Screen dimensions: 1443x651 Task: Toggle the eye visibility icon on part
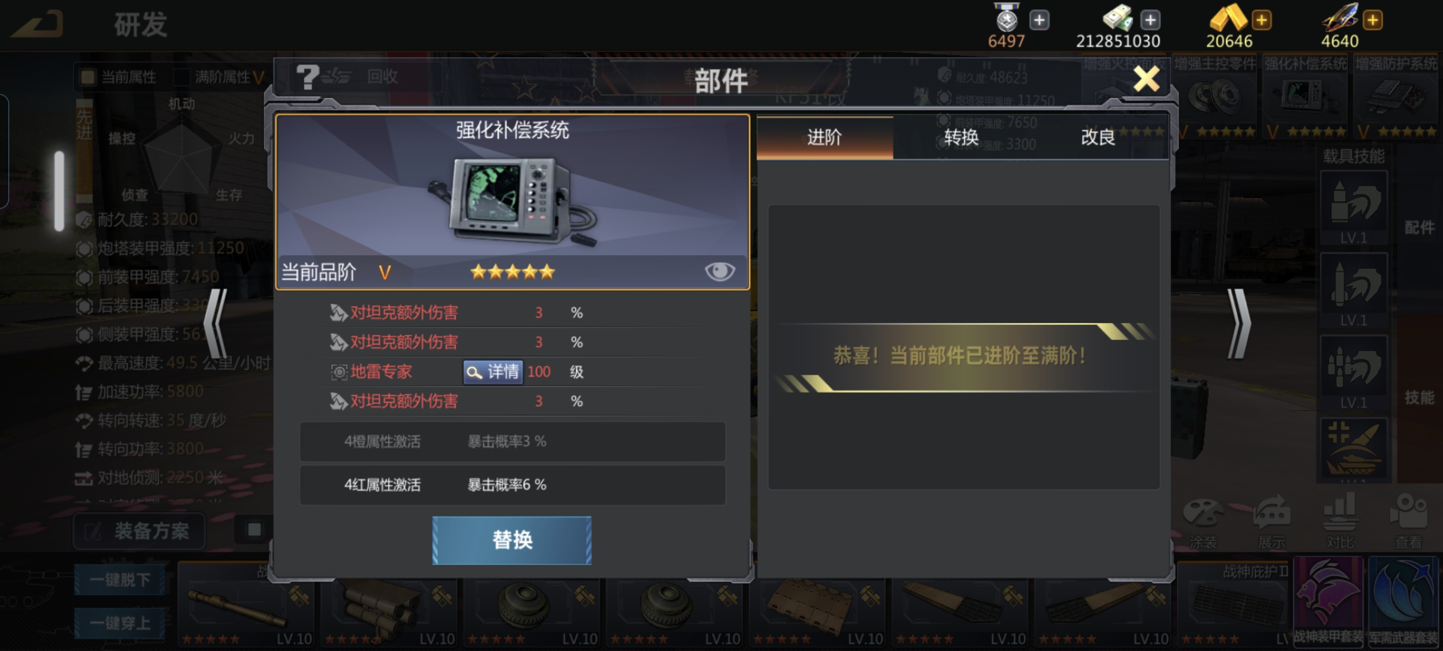click(720, 271)
